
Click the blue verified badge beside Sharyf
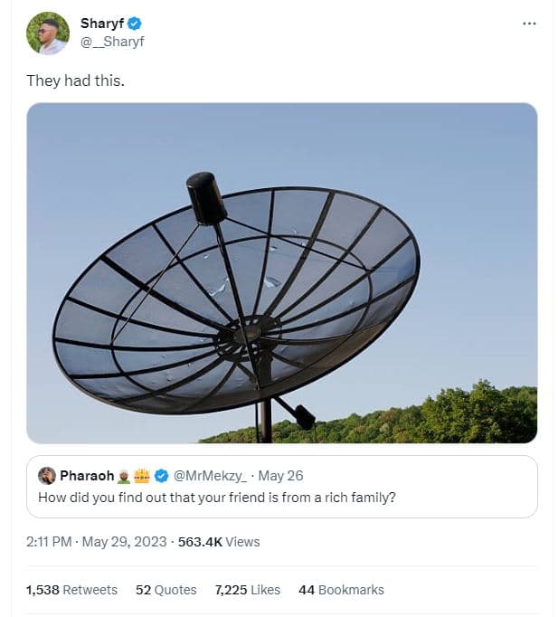[135, 24]
